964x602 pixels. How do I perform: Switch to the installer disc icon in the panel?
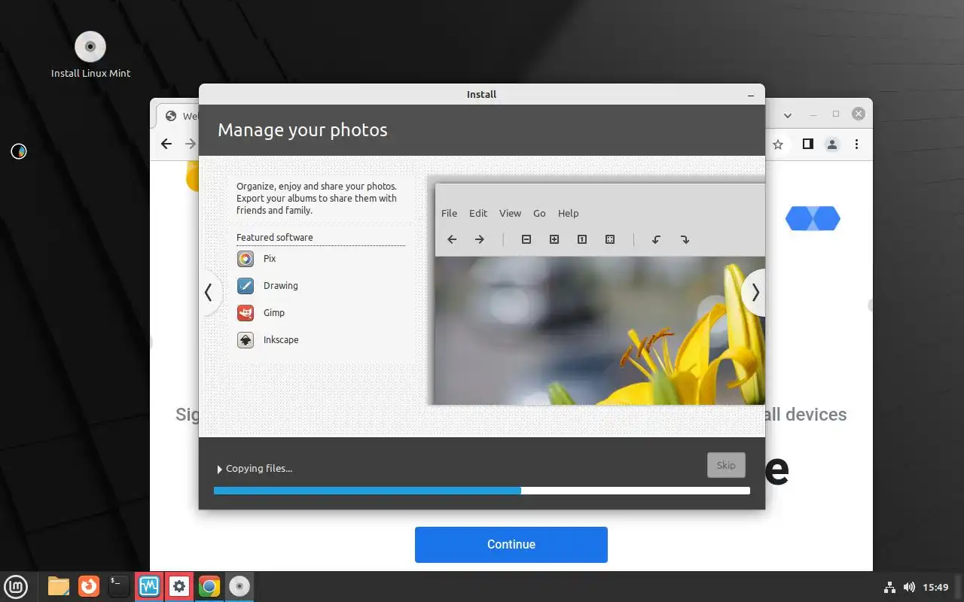coord(239,586)
